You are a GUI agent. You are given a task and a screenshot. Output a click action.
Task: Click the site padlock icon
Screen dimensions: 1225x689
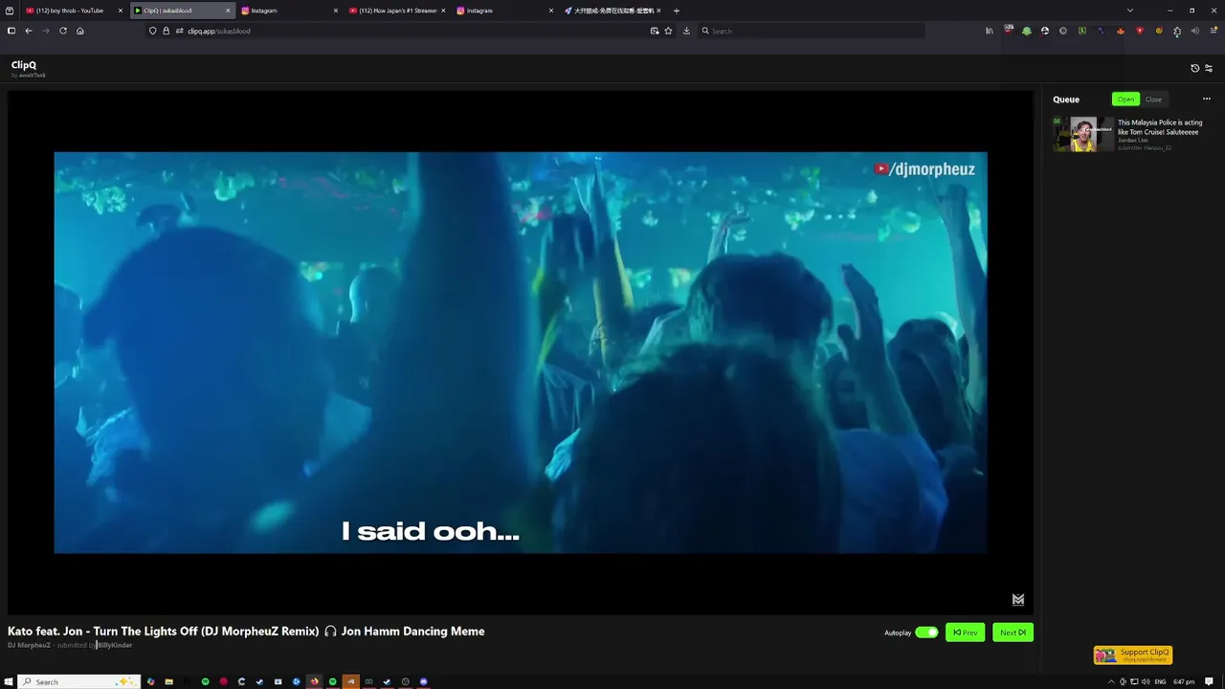point(166,31)
